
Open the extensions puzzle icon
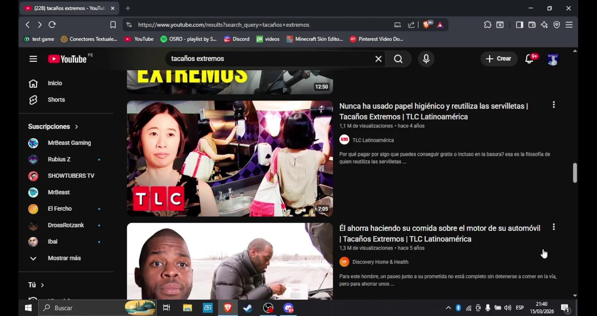coord(488,25)
